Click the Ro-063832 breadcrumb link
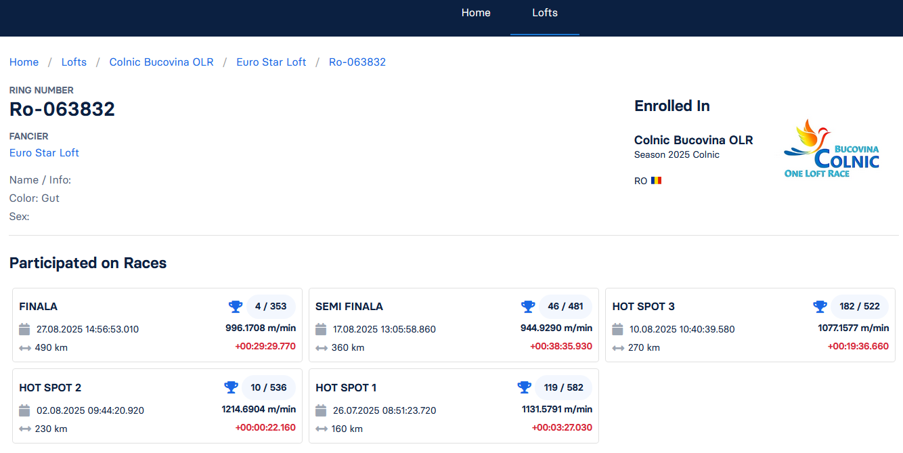This screenshot has height=453, width=903. click(357, 62)
